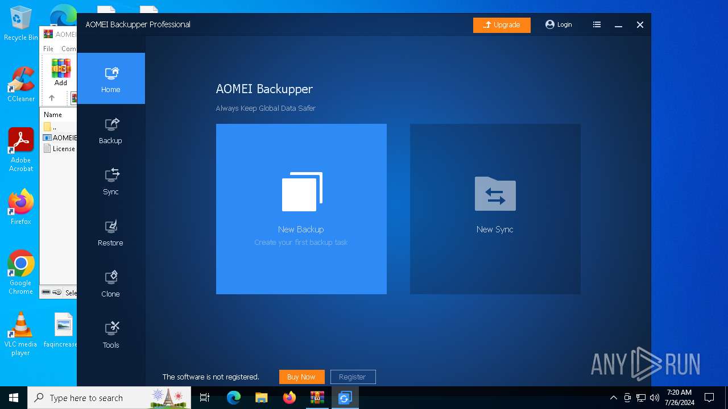Image resolution: width=728 pixels, height=409 pixels.
Task: Minimize the AOMEI Backupper window
Action: [618, 25]
